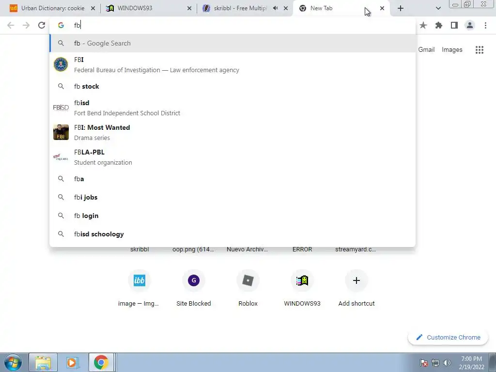Click the FBLA-PBL logo icon
496x372 pixels.
[x=61, y=157]
